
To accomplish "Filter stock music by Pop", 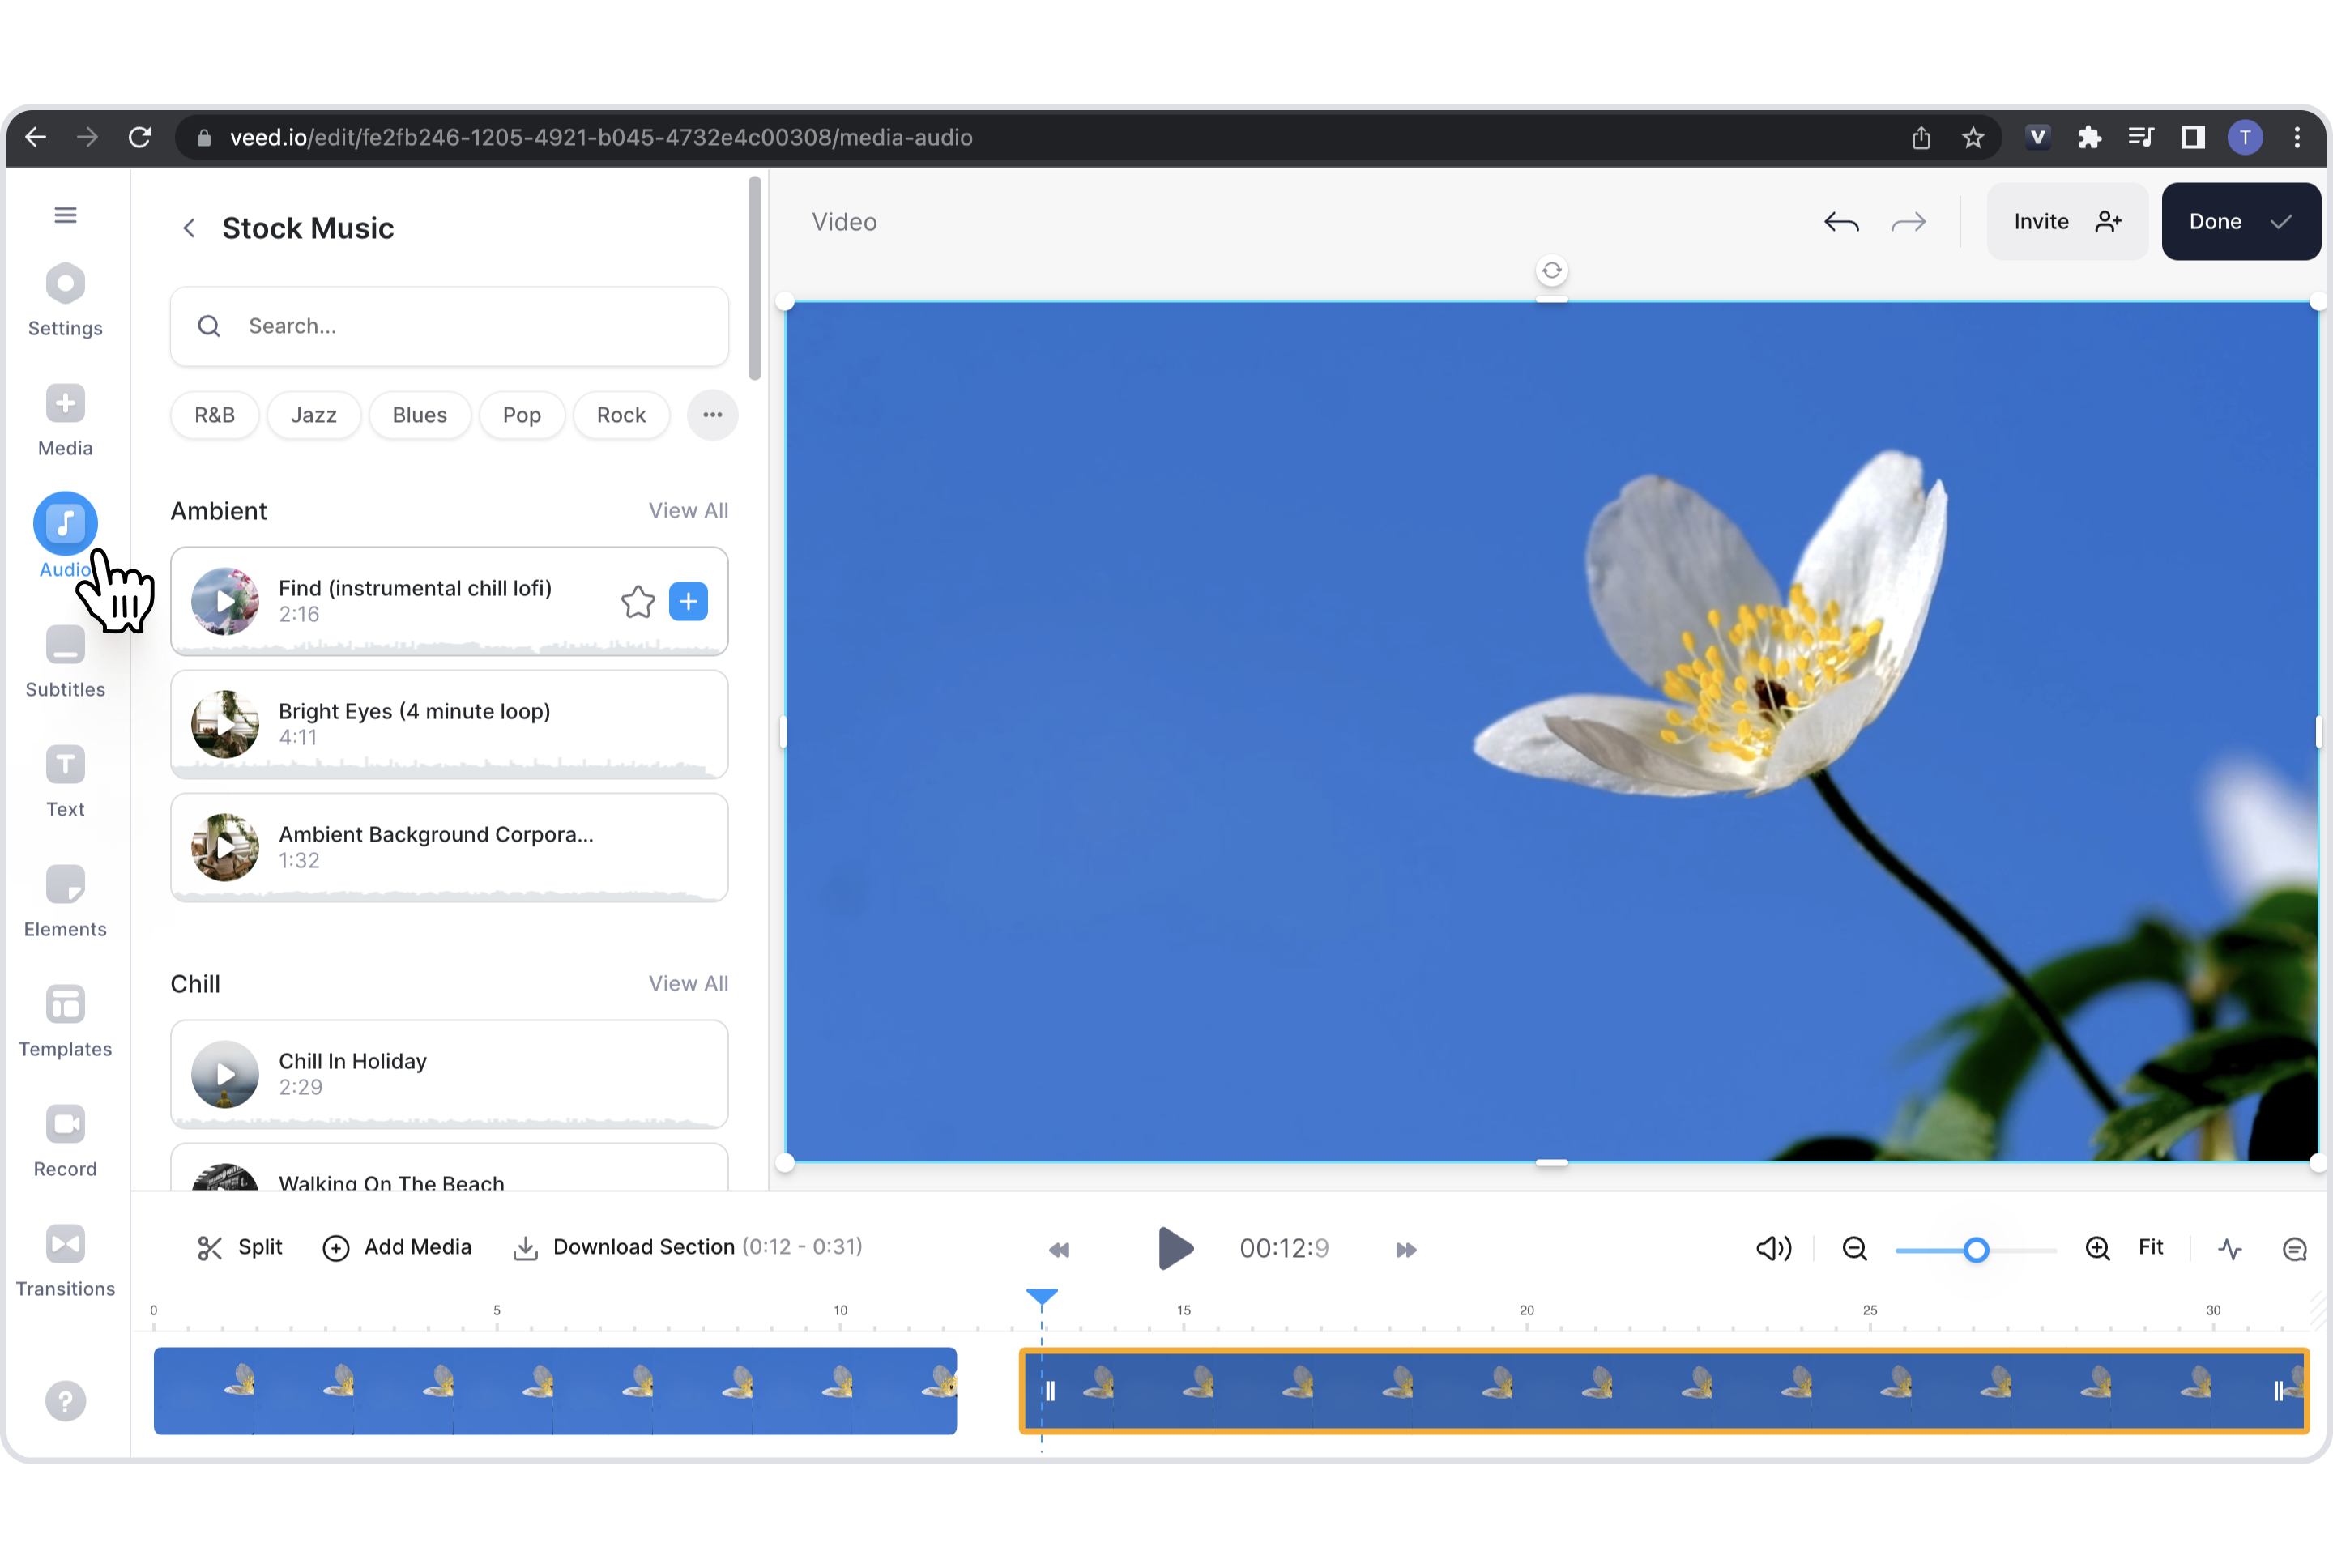I will click(x=521, y=415).
